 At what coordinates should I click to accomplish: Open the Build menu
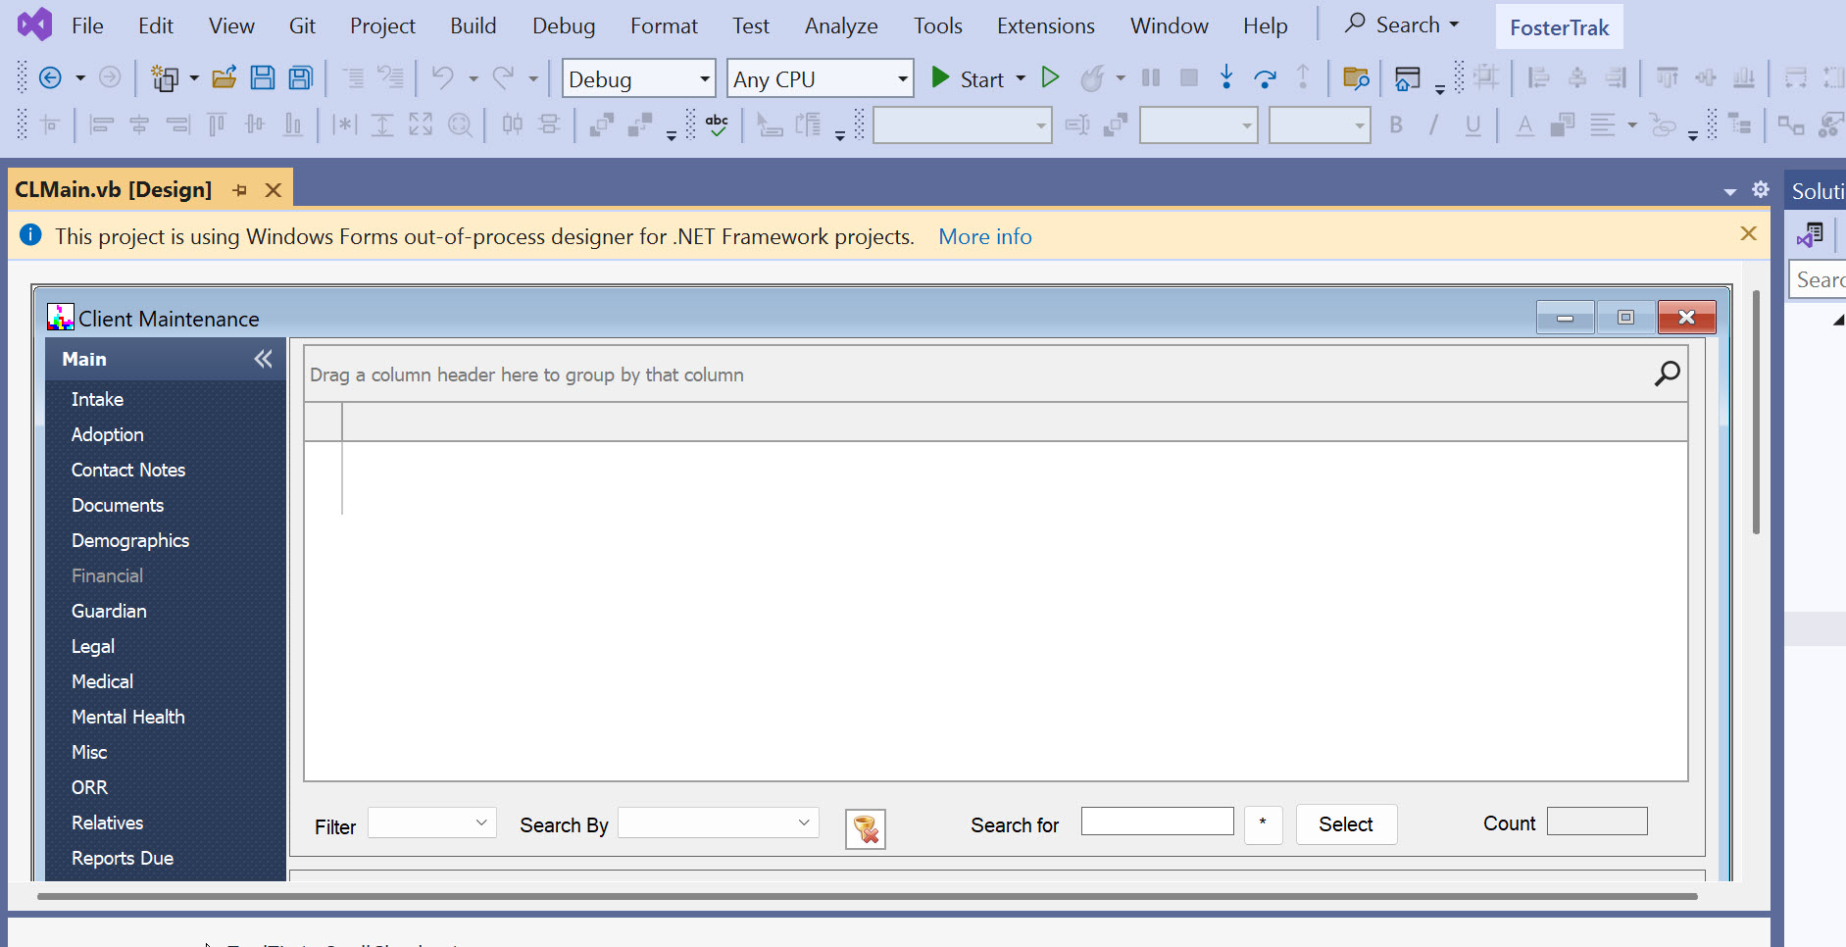coord(473,25)
